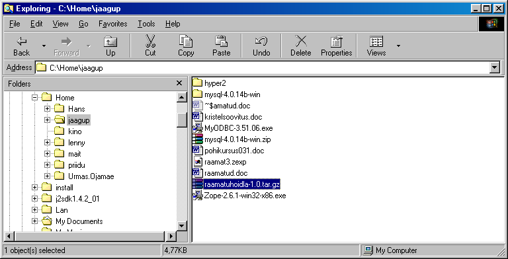The image size is (508, 259).
Task: Expand the j2sdk1.4.2_01 folder node
Action: [34, 199]
